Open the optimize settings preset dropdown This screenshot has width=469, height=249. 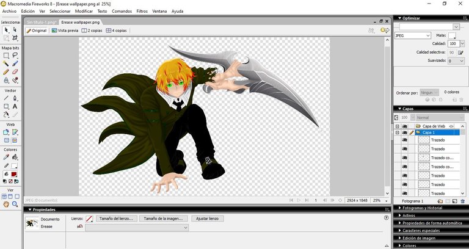coord(456,27)
